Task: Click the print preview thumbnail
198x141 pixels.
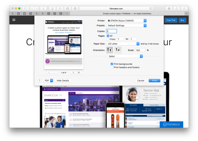Action: tap(64, 44)
